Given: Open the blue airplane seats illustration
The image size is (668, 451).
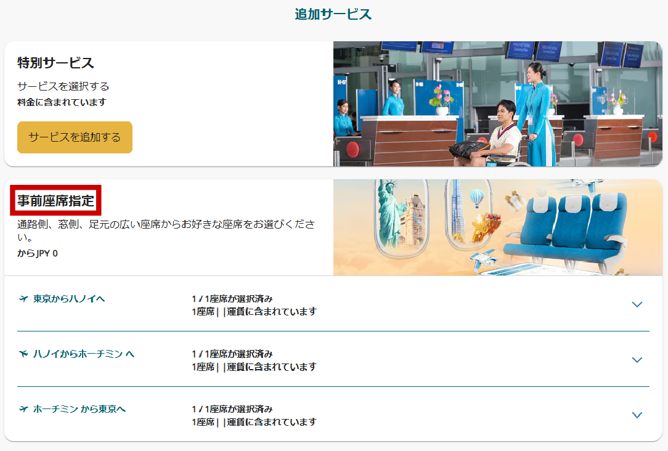Looking at the screenshot, I should tap(497, 227).
